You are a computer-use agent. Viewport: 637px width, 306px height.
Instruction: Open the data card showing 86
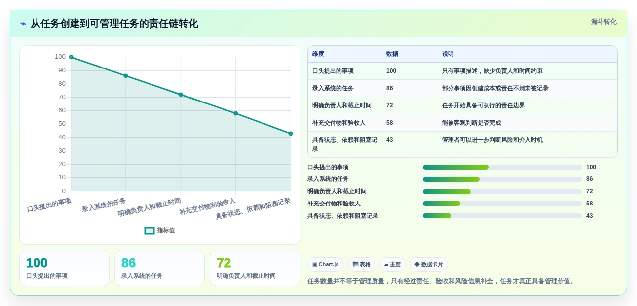159,268
